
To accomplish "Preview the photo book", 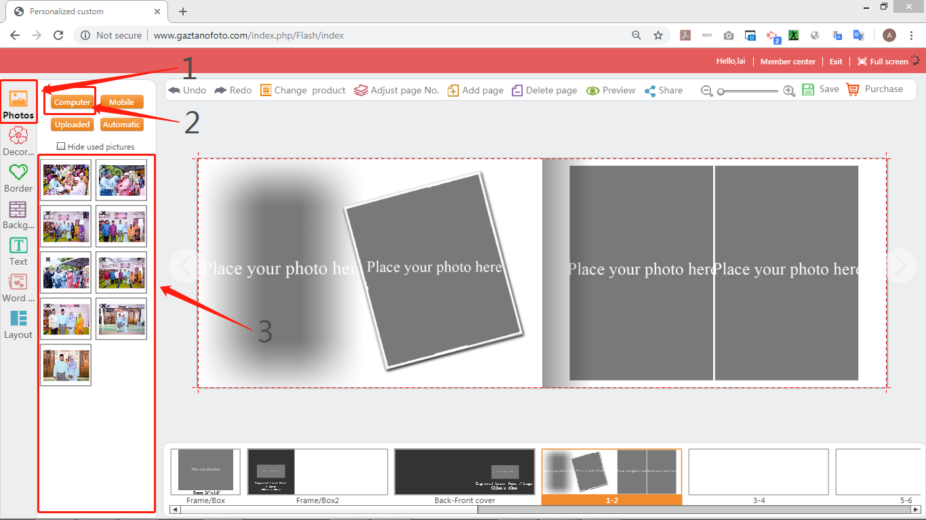I will (610, 90).
